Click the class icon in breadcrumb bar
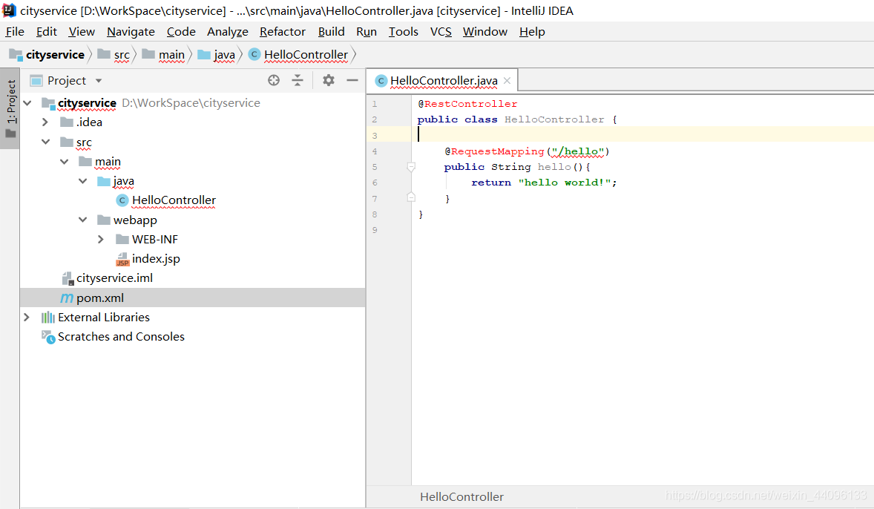Image resolution: width=874 pixels, height=509 pixels. (x=254, y=54)
